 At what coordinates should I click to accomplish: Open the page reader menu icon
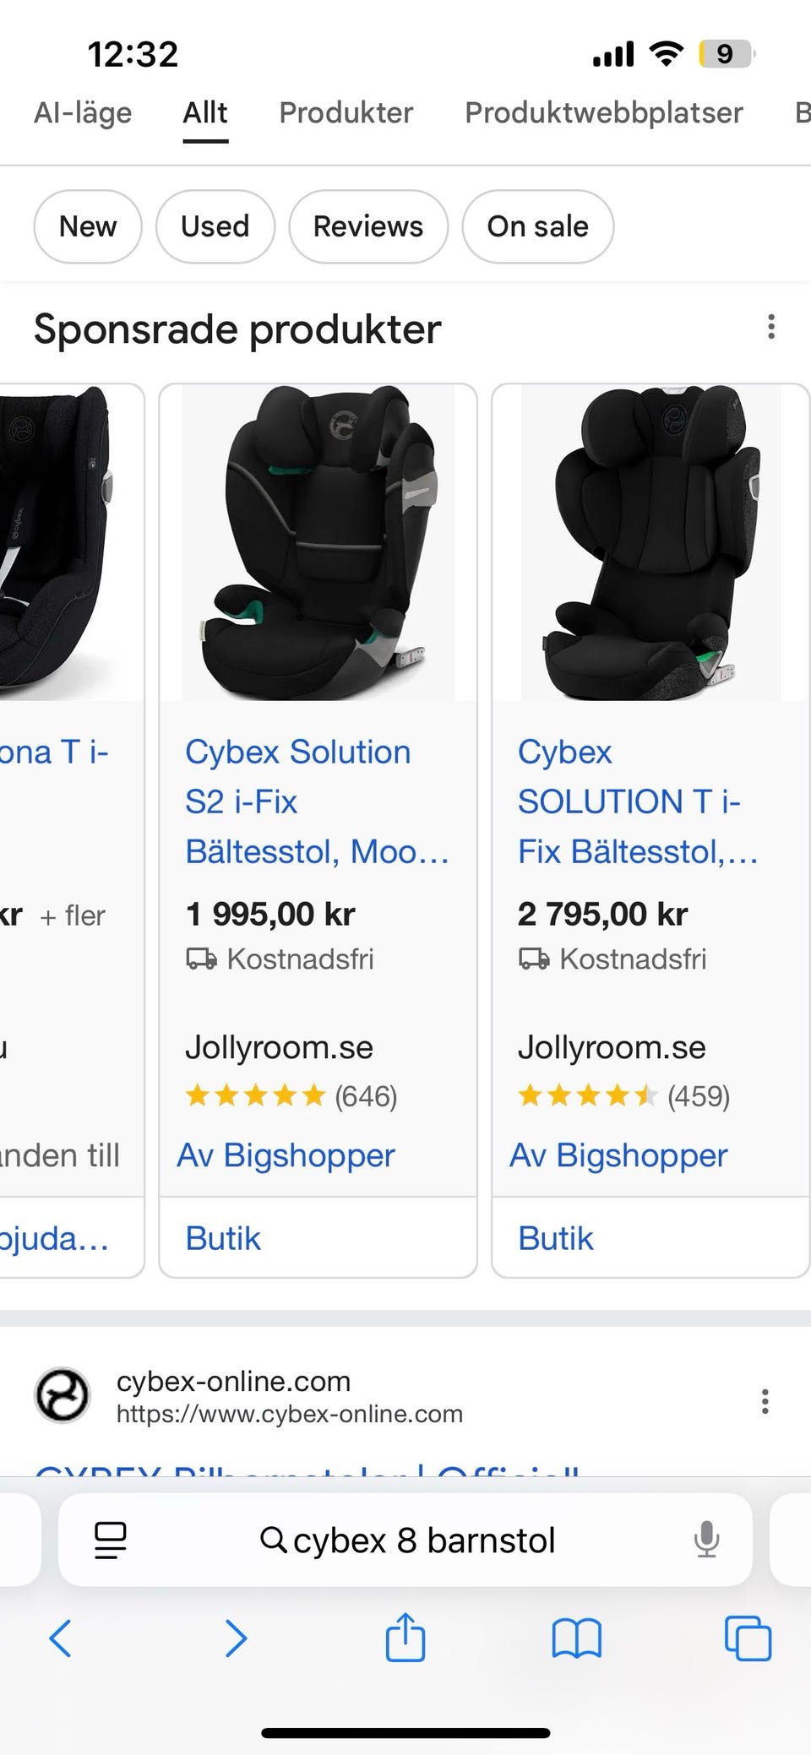point(110,1540)
